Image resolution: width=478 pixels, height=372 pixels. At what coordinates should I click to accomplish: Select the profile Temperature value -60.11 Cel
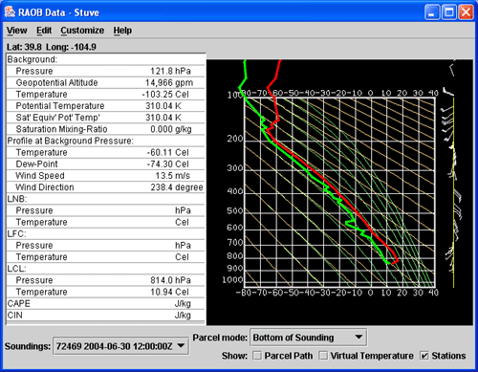click(167, 152)
